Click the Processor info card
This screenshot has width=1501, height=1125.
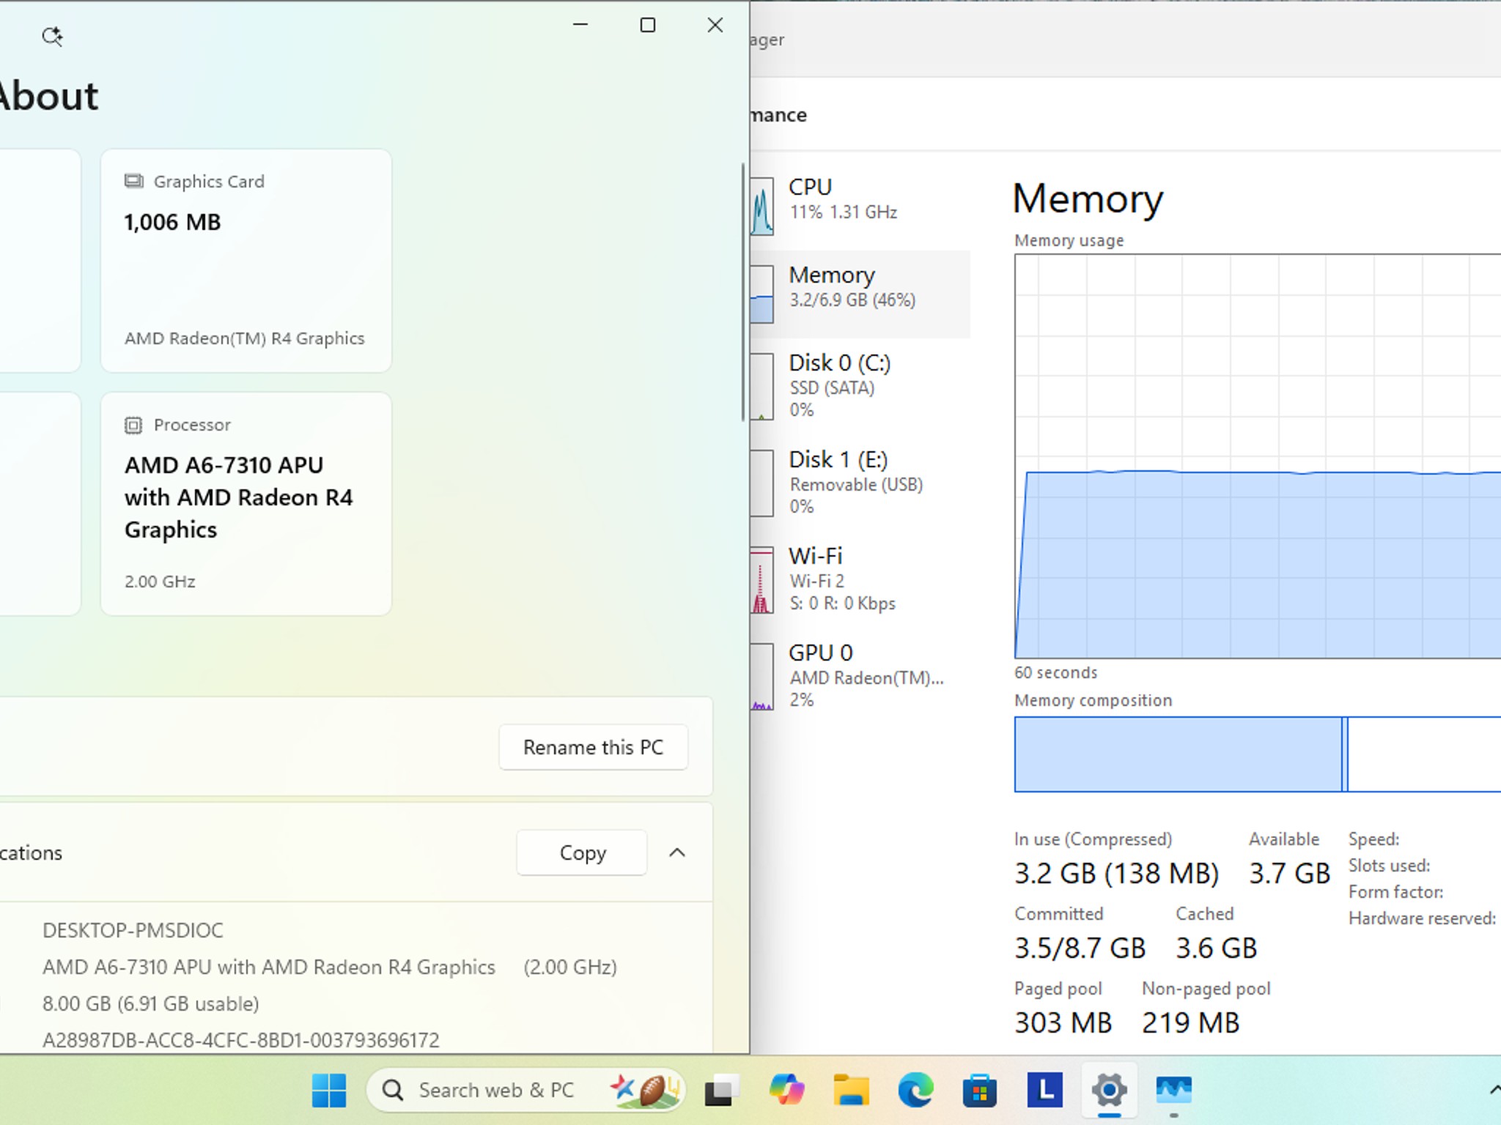pos(246,504)
